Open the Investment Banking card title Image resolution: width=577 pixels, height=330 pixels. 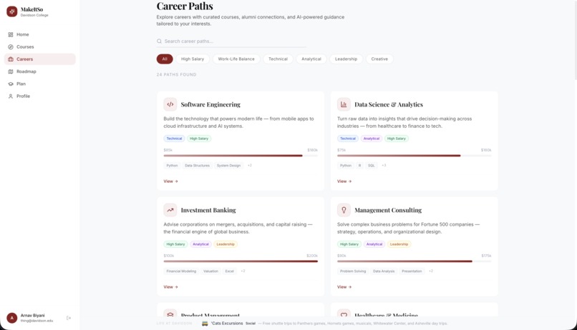(x=208, y=210)
